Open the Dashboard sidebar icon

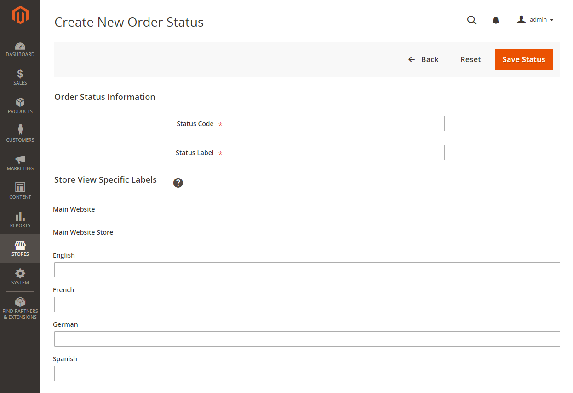click(x=20, y=49)
